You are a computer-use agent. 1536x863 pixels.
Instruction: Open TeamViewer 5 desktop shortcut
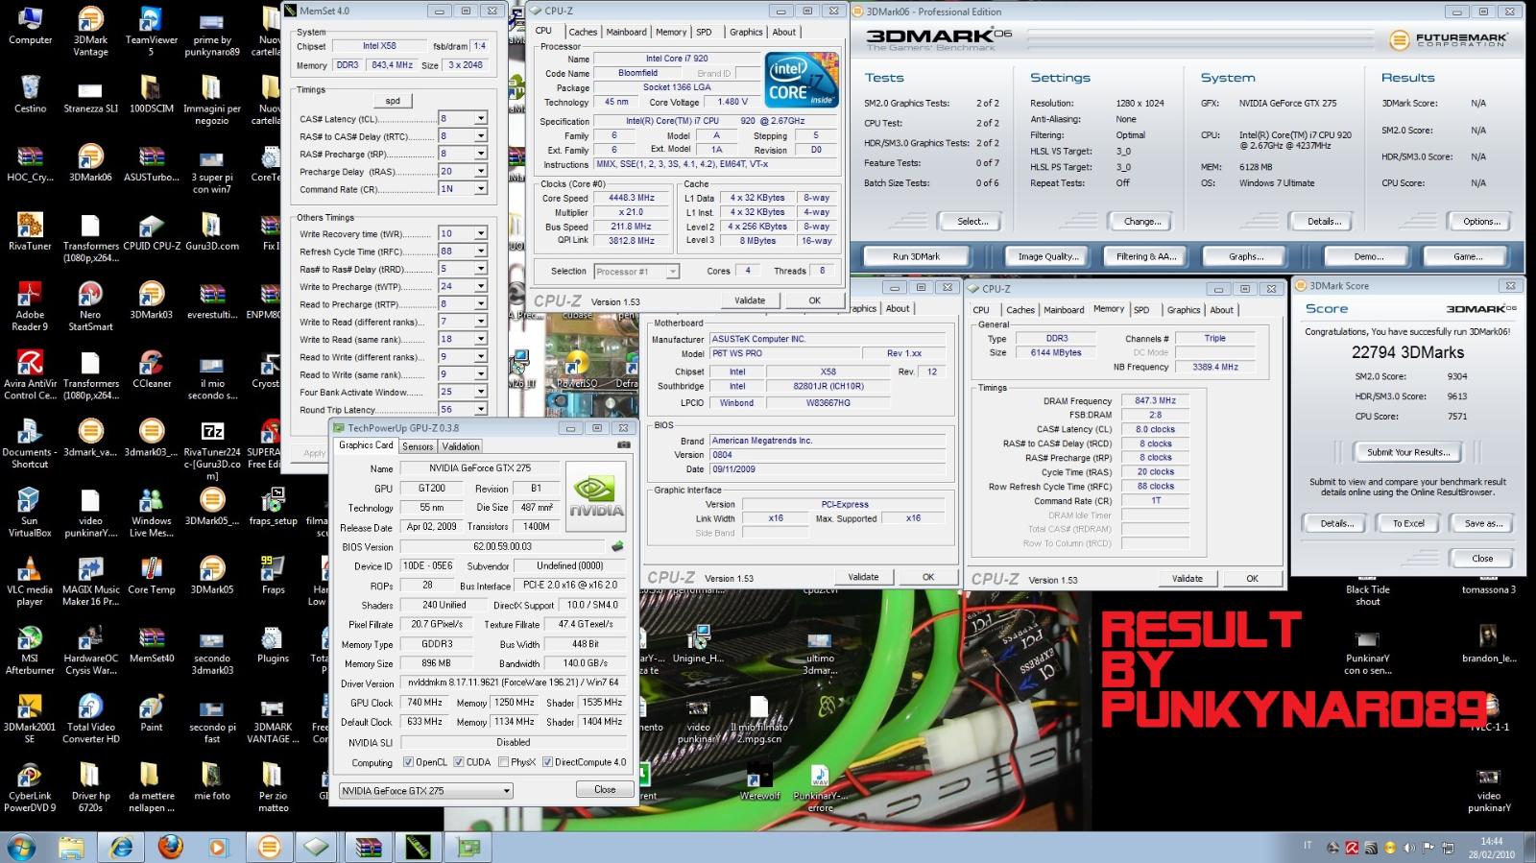[151, 32]
